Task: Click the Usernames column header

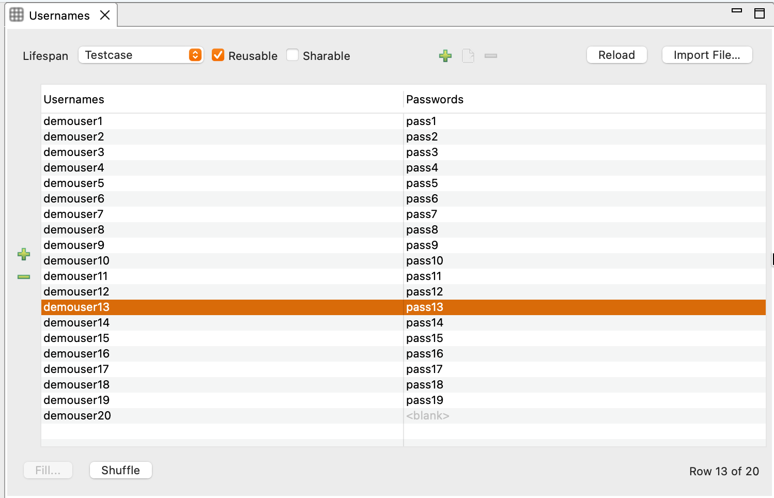Action: click(222, 99)
